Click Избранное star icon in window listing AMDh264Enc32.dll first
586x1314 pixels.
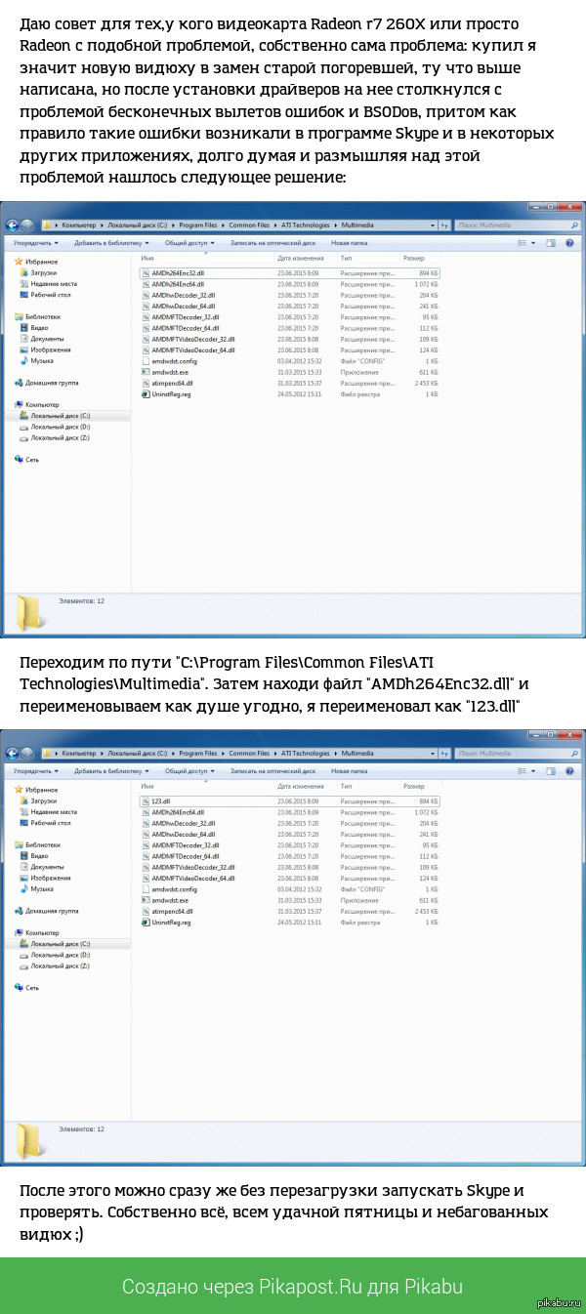(19, 262)
